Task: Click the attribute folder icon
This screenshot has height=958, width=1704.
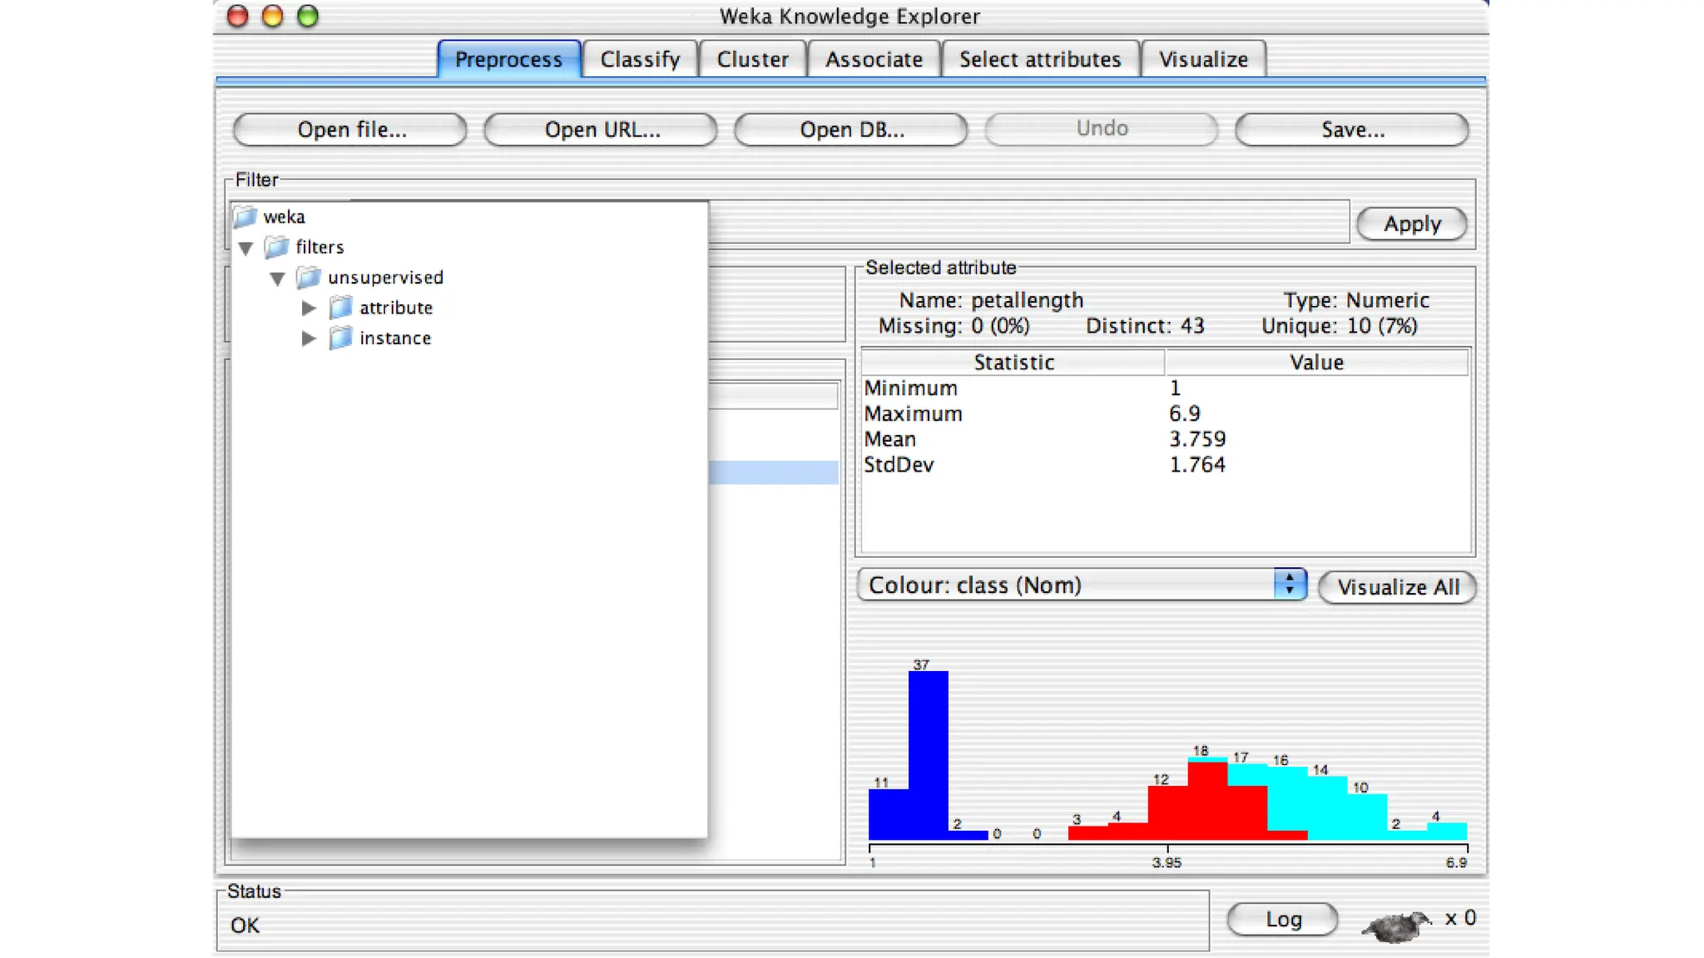Action: coord(340,308)
